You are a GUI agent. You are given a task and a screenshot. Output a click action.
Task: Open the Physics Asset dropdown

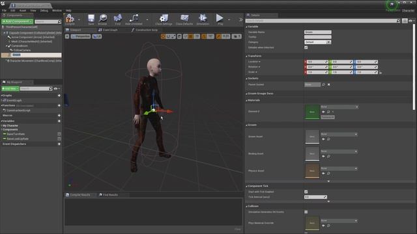coord(339,168)
